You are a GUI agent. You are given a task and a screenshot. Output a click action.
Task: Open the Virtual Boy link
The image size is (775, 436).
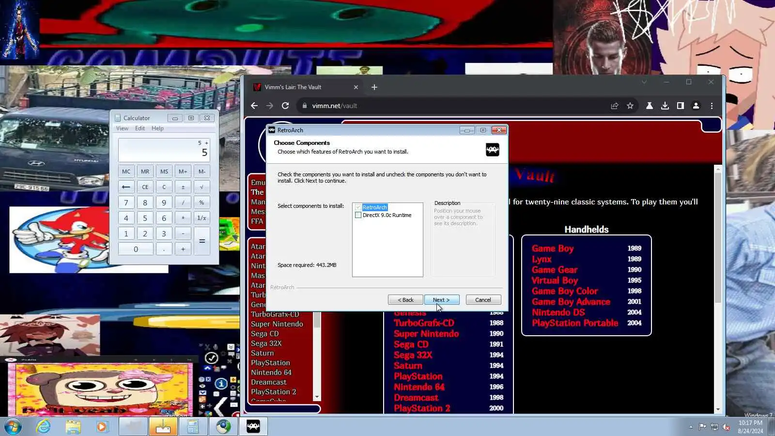[555, 280]
